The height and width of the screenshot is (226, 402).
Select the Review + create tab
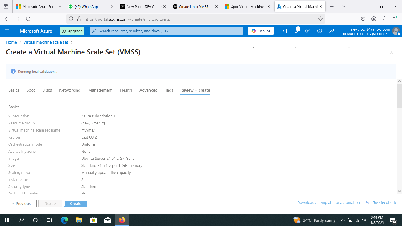[x=195, y=90]
